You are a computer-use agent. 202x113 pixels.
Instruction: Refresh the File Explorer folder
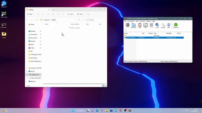point(79,20)
